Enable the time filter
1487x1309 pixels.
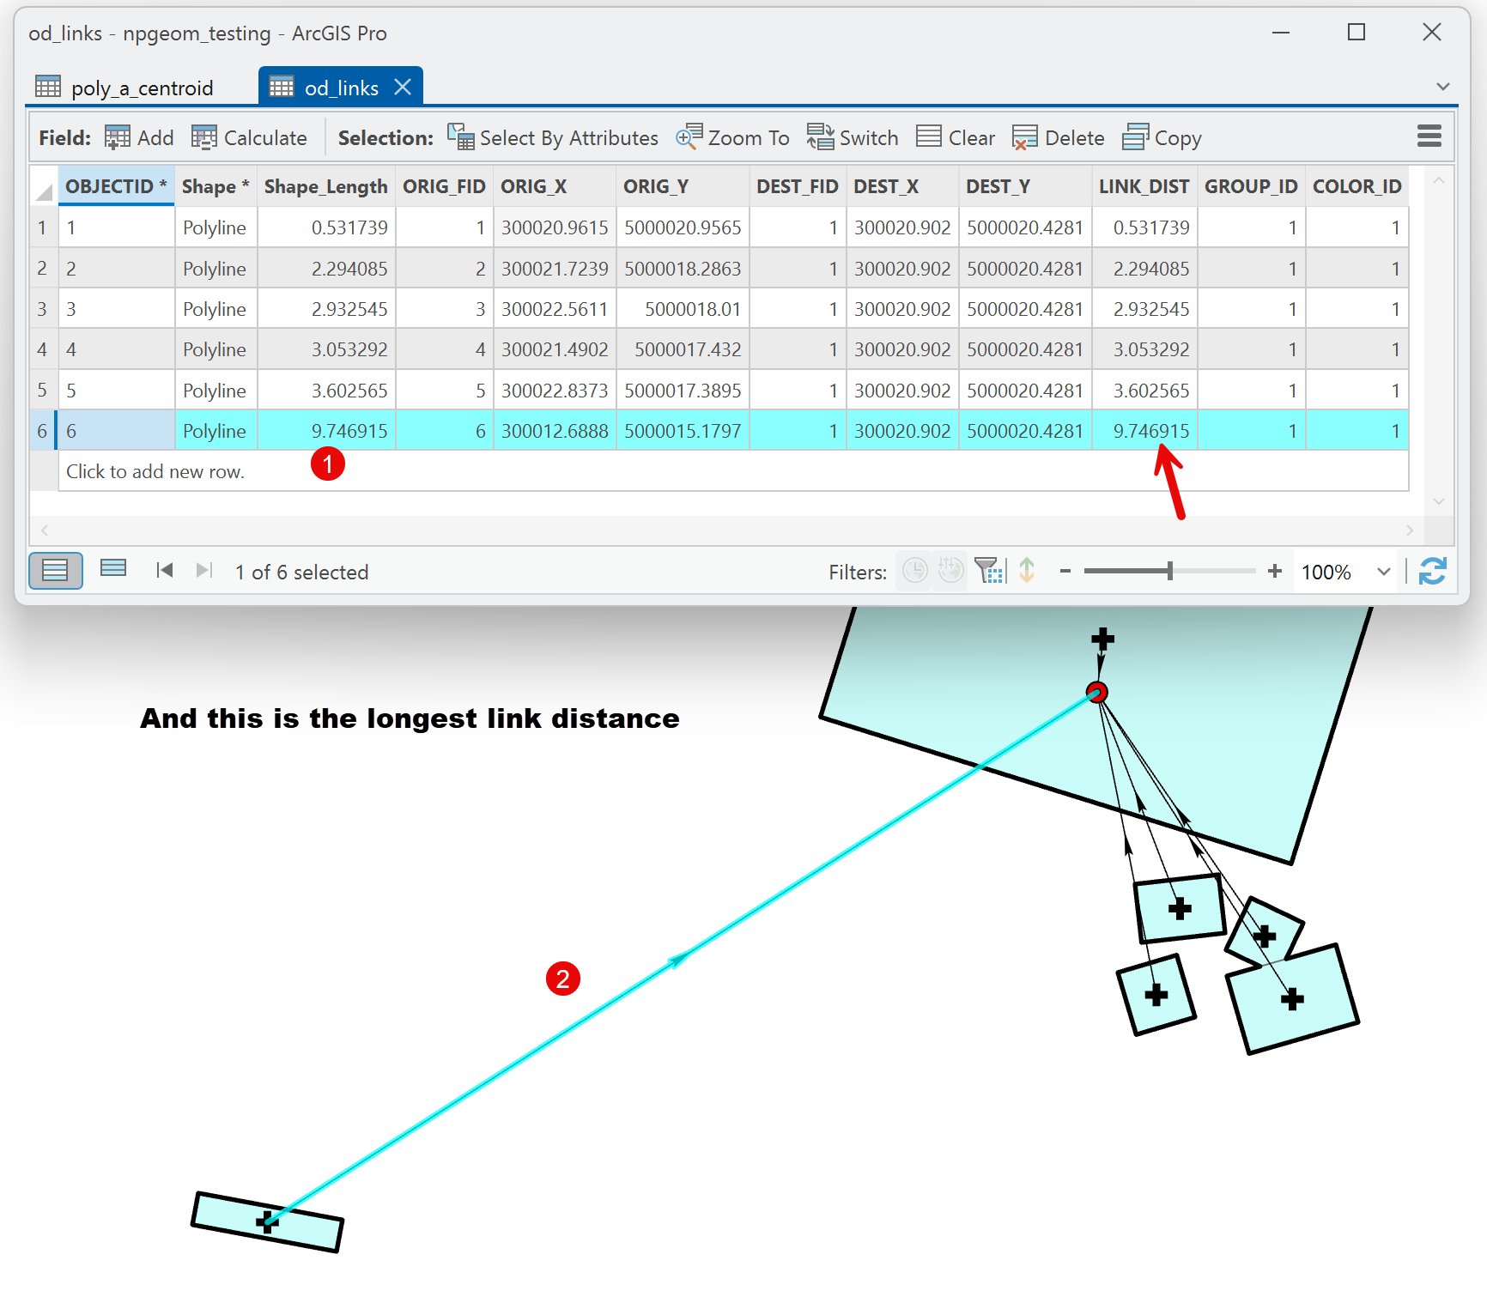click(914, 571)
